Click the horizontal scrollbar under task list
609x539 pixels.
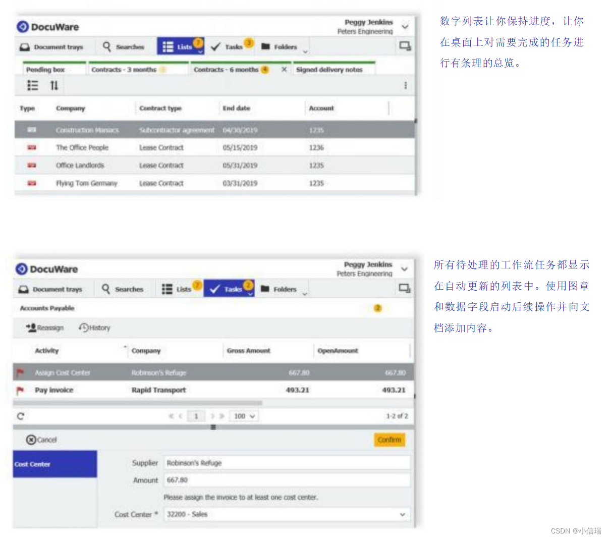click(137, 403)
